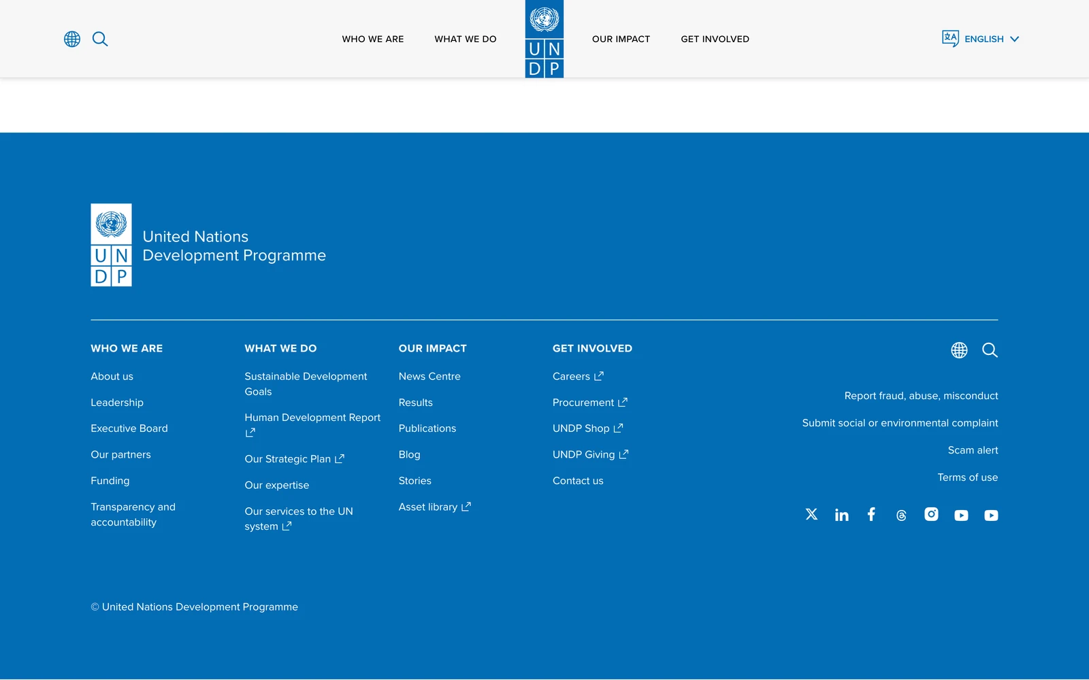Click the footer search magnifier icon
The width and height of the screenshot is (1089, 680).
coord(990,350)
